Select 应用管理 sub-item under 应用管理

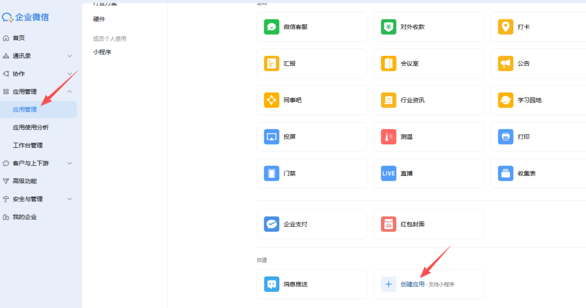pos(39,110)
